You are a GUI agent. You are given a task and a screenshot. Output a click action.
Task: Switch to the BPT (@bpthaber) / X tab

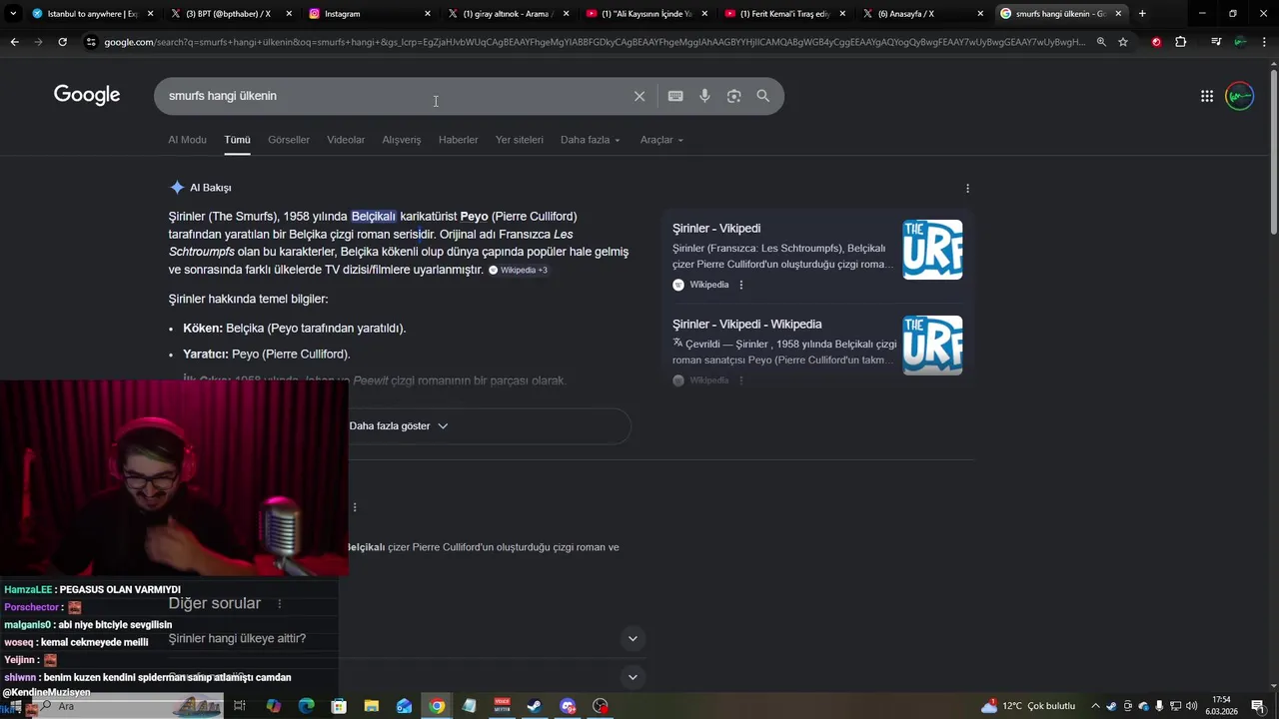click(x=229, y=14)
